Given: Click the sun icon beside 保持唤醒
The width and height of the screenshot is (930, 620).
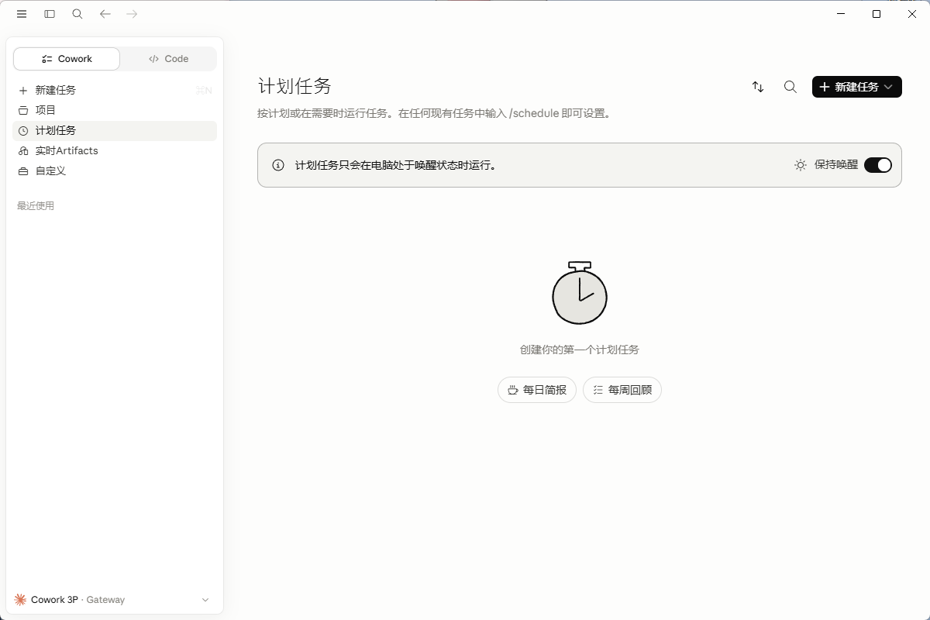Looking at the screenshot, I should pyautogui.click(x=801, y=165).
